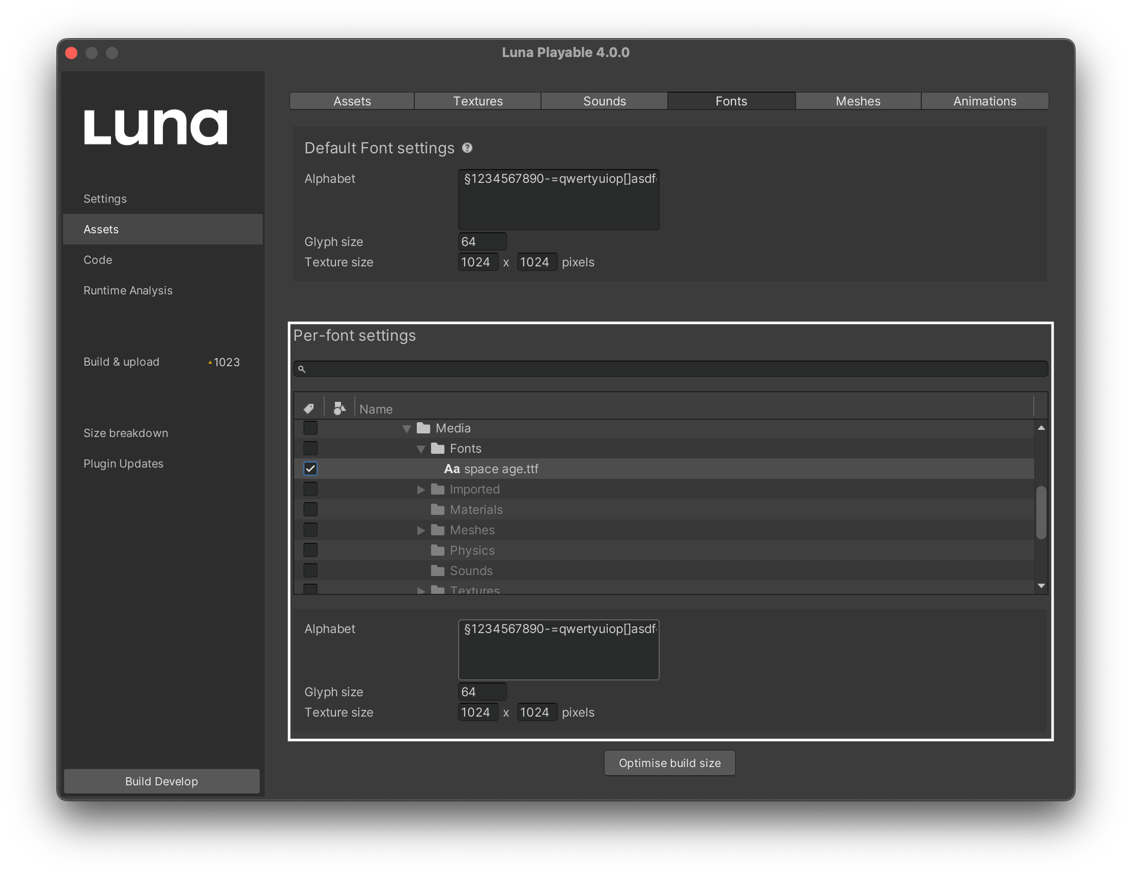Open Runtime Analysis in the sidebar
Screen dimensions: 1132x876
(163, 290)
